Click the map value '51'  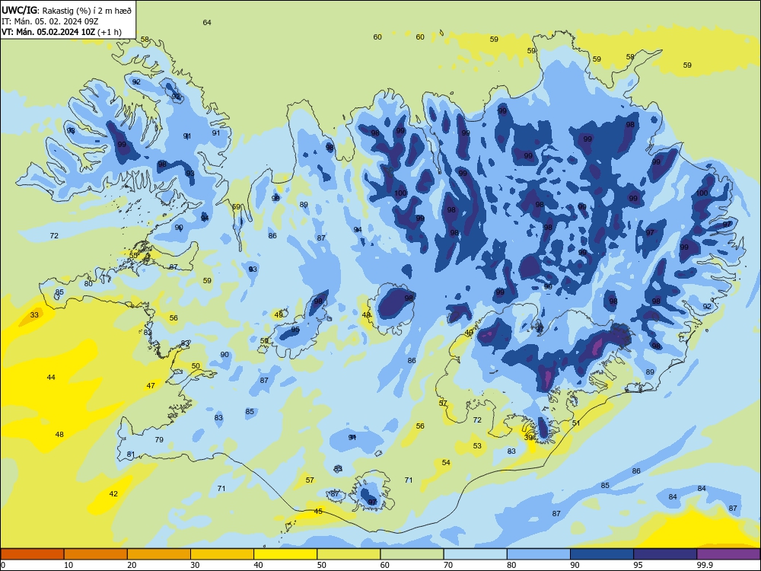576,423
